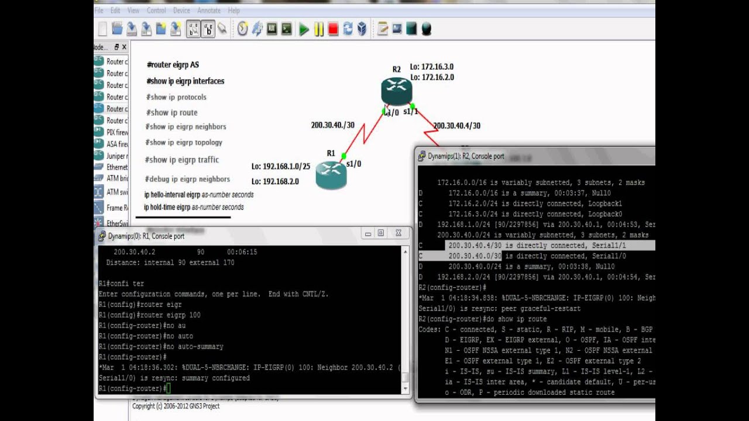Image resolution: width=749 pixels, height=421 pixels.
Task: Select ASA firewall in node list
Action: click(111, 144)
